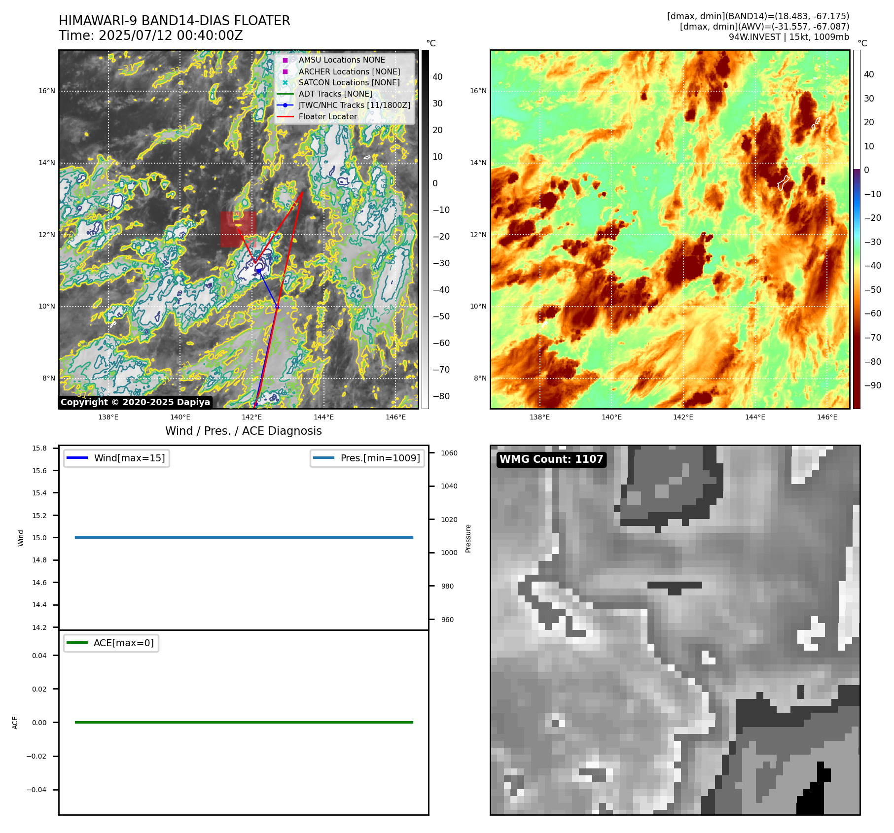Image resolution: width=894 pixels, height=833 pixels.
Task: Click the '960' tick on pressure axis
Action: (447, 620)
